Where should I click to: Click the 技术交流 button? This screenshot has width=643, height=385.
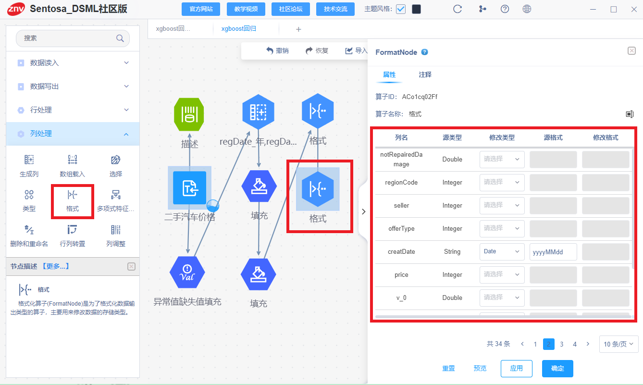(x=335, y=9)
